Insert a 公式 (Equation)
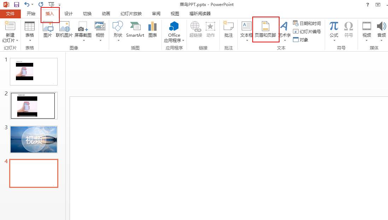This screenshot has width=388, height=220. pyautogui.click(x=334, y=31)
